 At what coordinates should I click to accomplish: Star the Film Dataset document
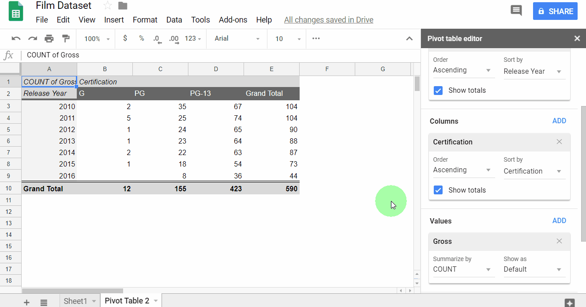coord(107,6)
